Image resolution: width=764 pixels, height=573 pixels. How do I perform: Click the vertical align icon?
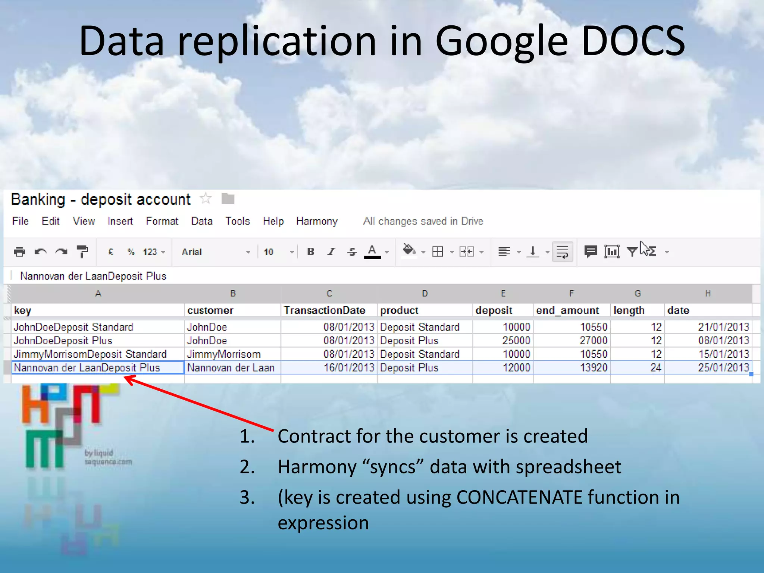click(x=533, y=252)
